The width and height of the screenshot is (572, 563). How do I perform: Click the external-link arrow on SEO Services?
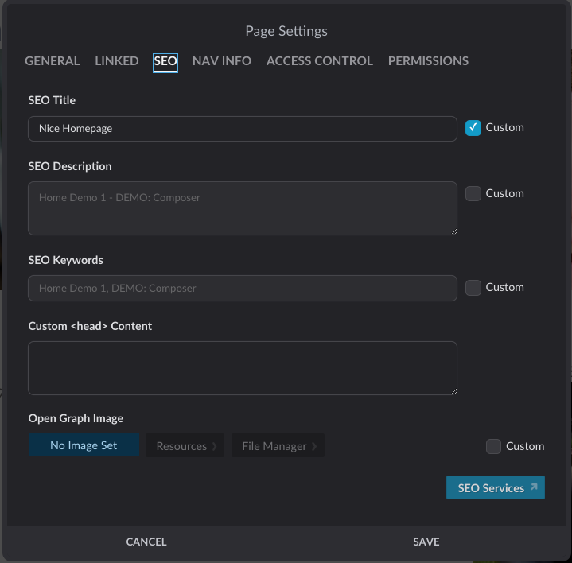pyautogui.click(x=534, y=487)
